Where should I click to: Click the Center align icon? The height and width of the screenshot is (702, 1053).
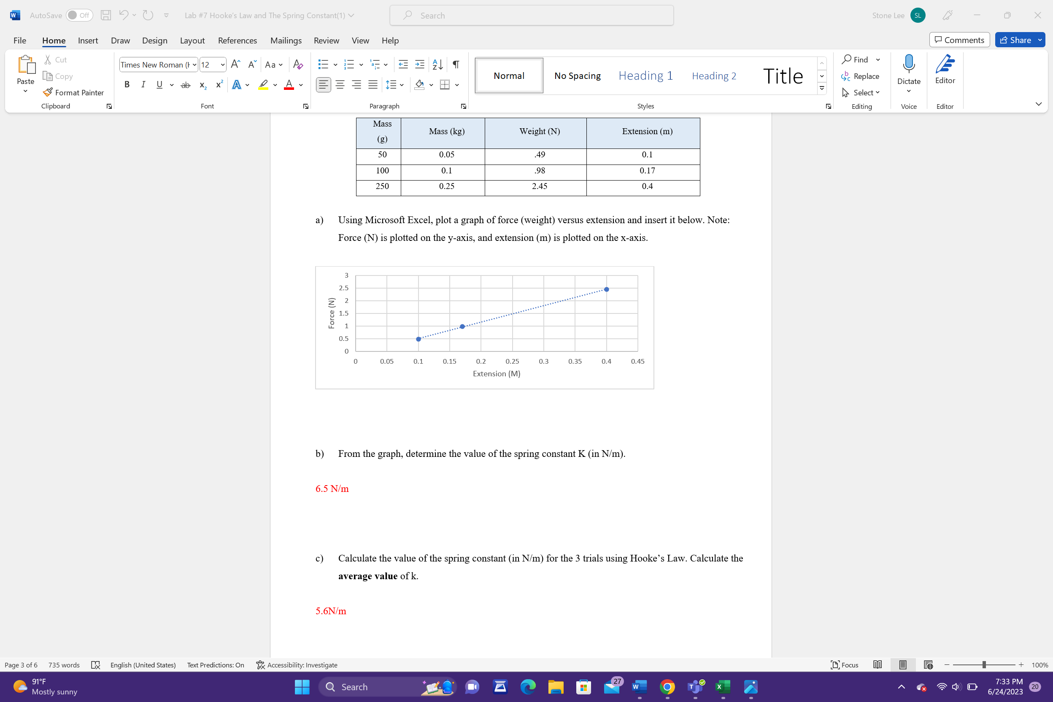(x=340, y=85)
